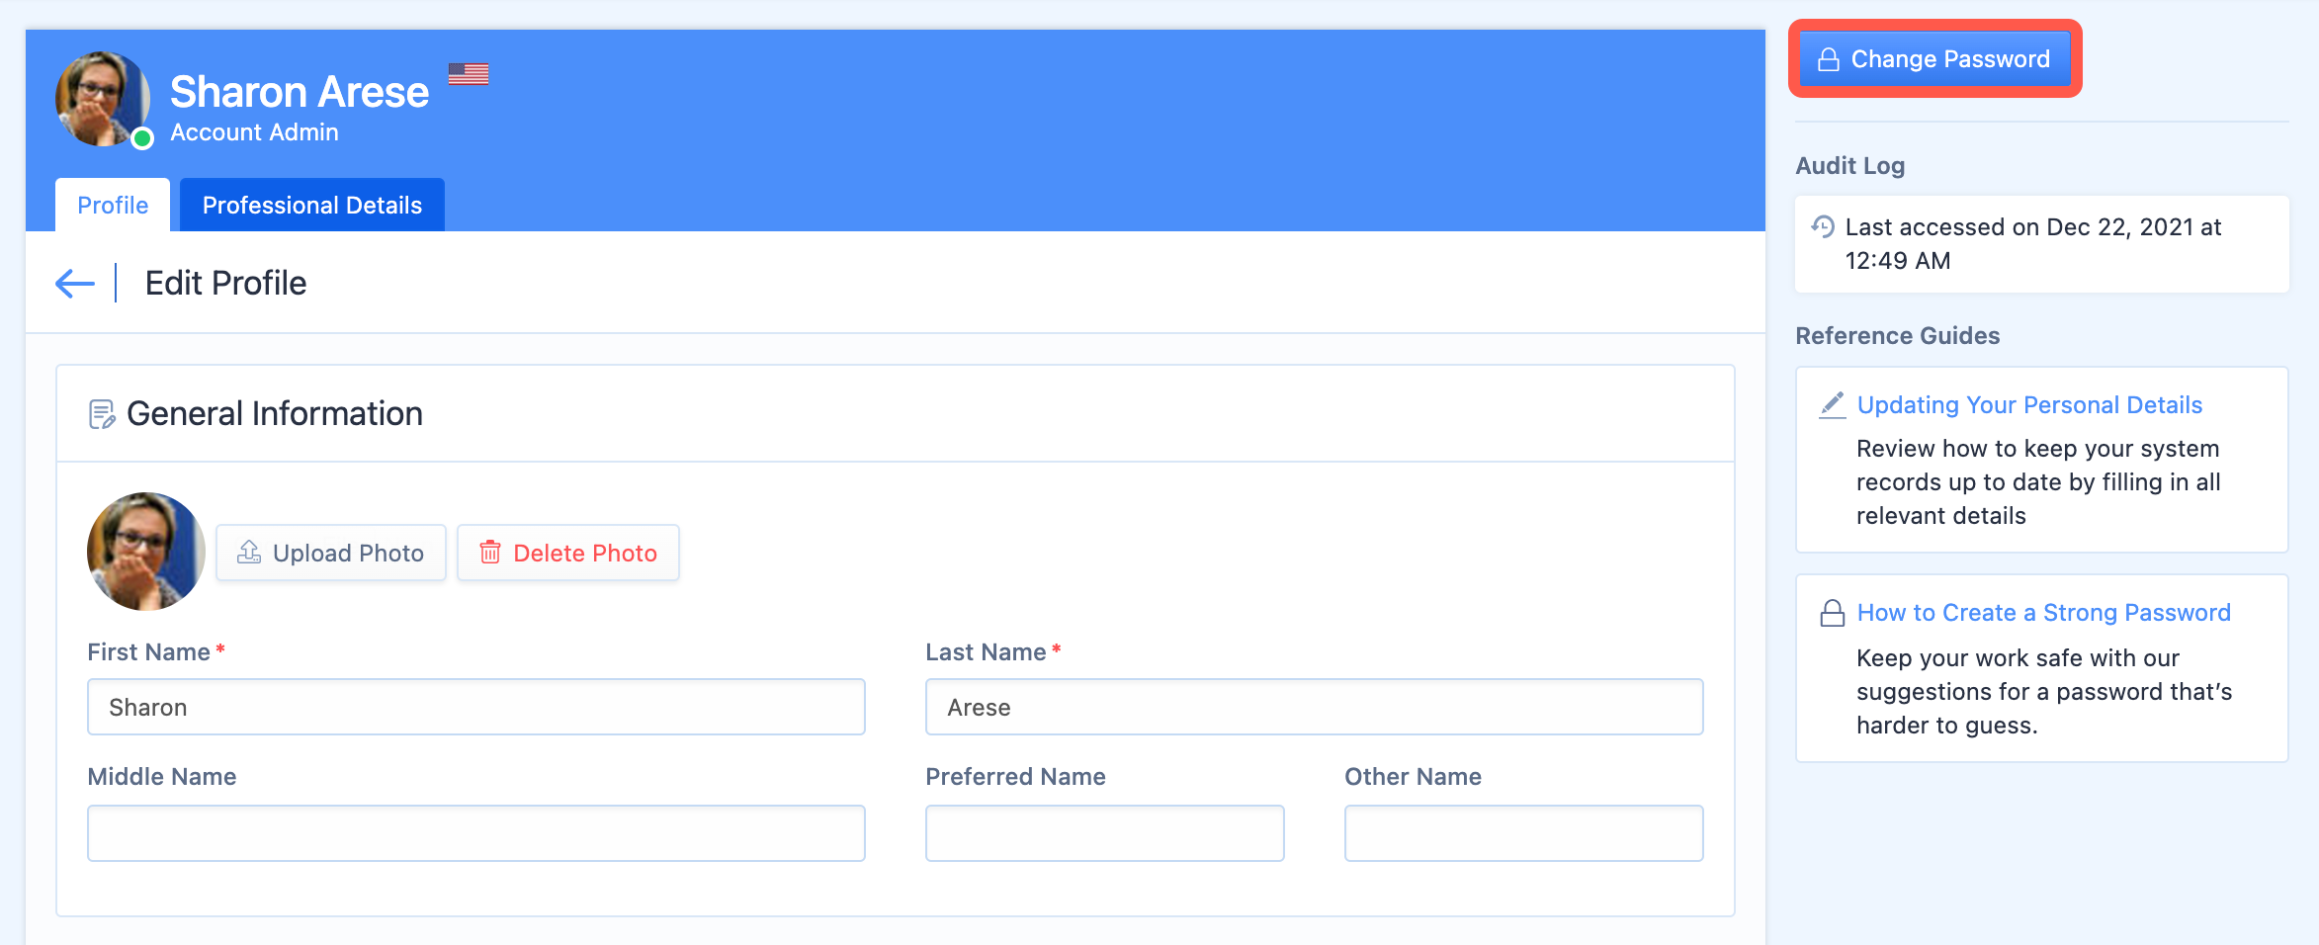This screenshot has height=945, width=2319.
Task: Click the Audit Log heading
Action: pyautogui.click(x=1850, y=166)
